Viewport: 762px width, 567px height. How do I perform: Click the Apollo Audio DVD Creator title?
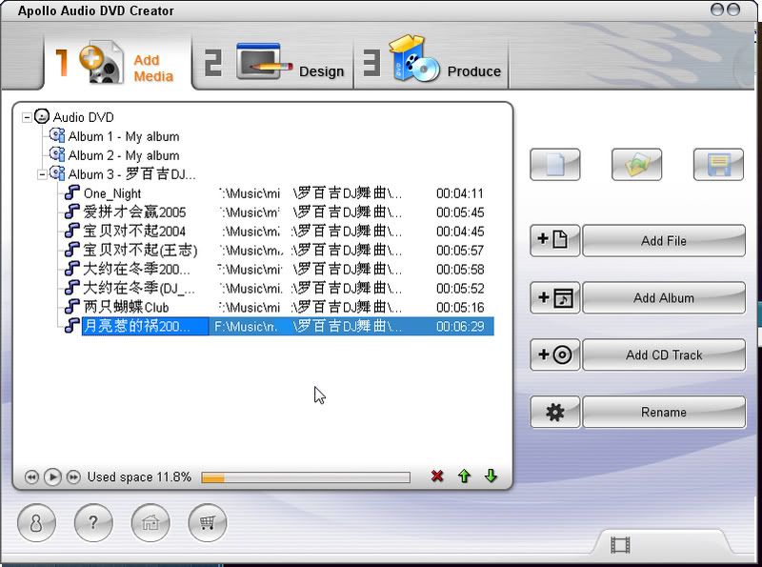96,10
